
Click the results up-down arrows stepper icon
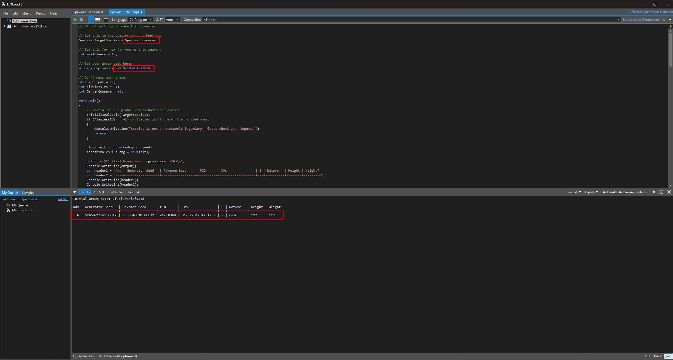pos(654,192)
